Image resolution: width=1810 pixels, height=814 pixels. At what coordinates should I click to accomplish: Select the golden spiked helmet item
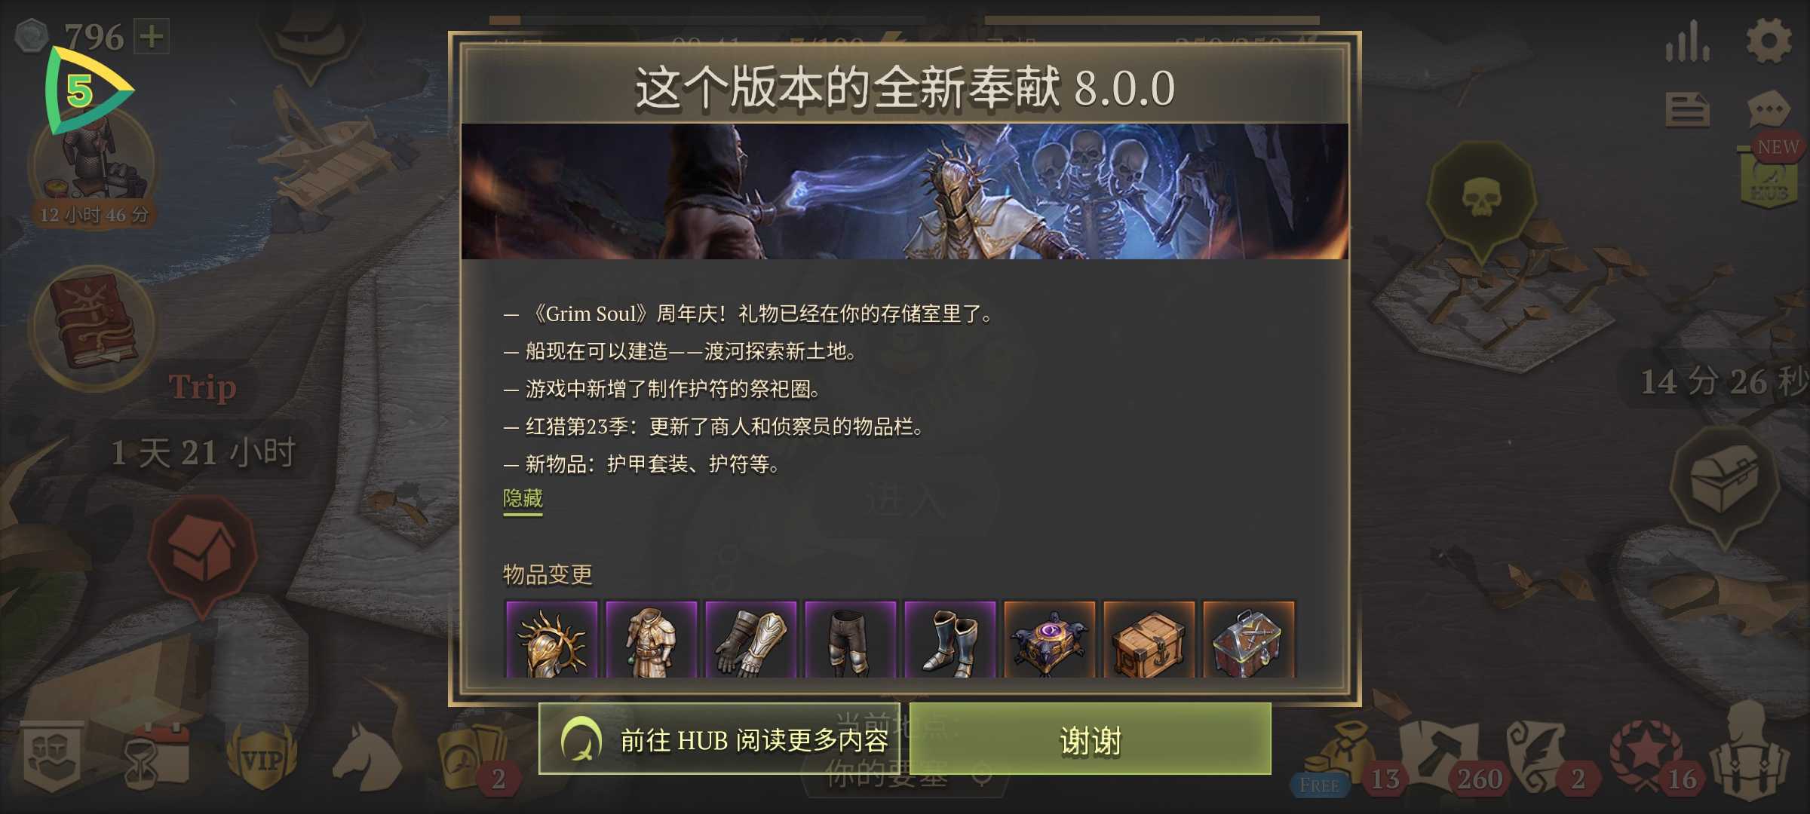coord(551,639)
